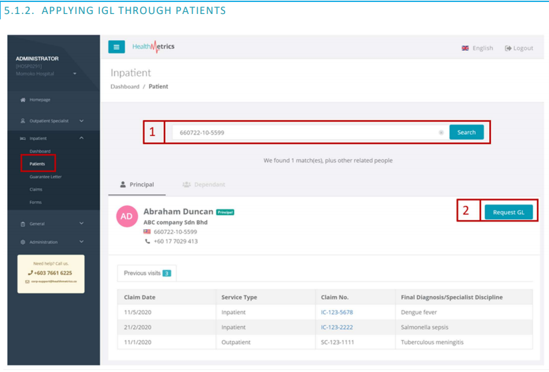Open the administrator account dropdown arrow
549x372 pixels.
[75, 74]
